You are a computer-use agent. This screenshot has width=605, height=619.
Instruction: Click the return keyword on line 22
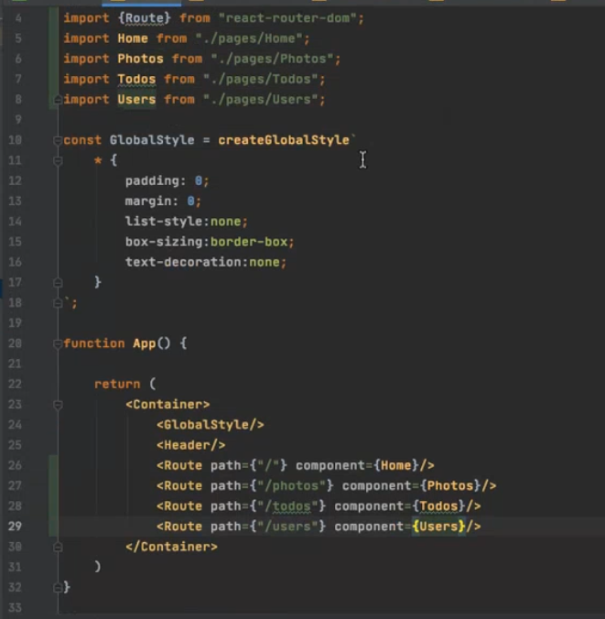[117, 384]
